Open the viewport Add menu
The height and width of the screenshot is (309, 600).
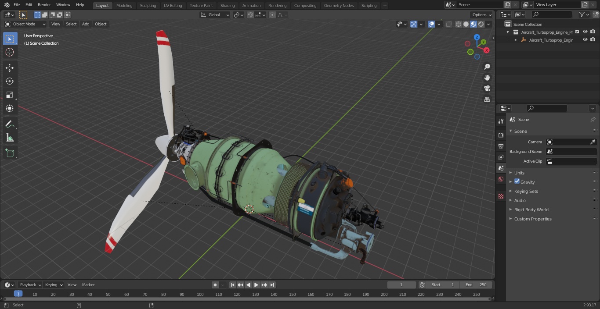pos(86,24)
